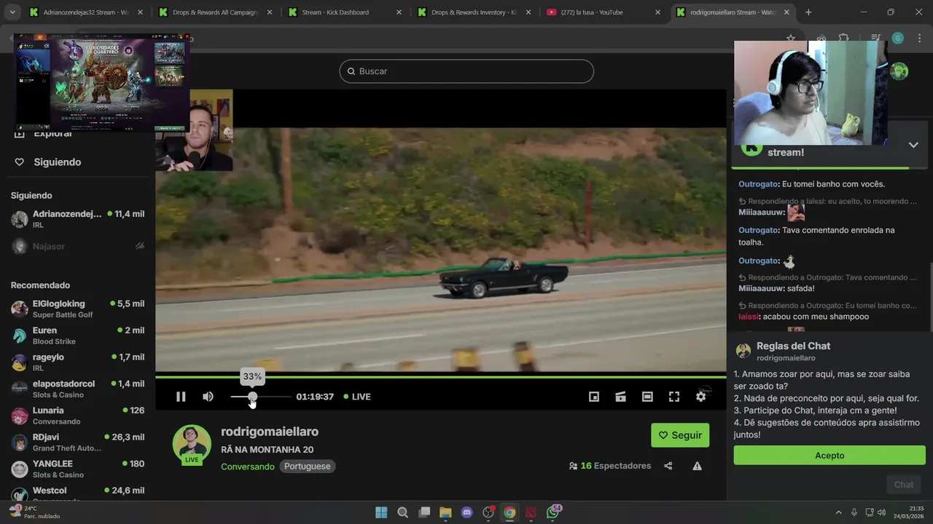Focus the Buscar search field
Viewport: 933px width, 524px height.
click(x=466, y=71)
